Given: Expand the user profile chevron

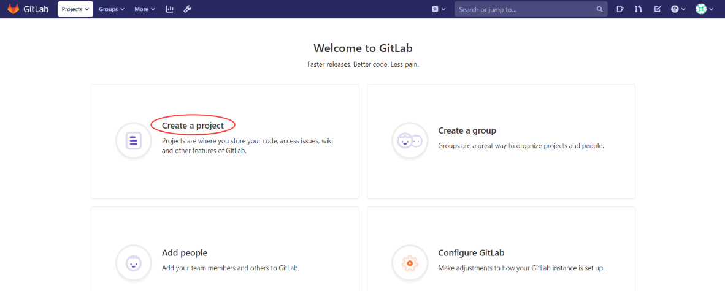Looking at the screenshot, I should click(x=711, y=9).
